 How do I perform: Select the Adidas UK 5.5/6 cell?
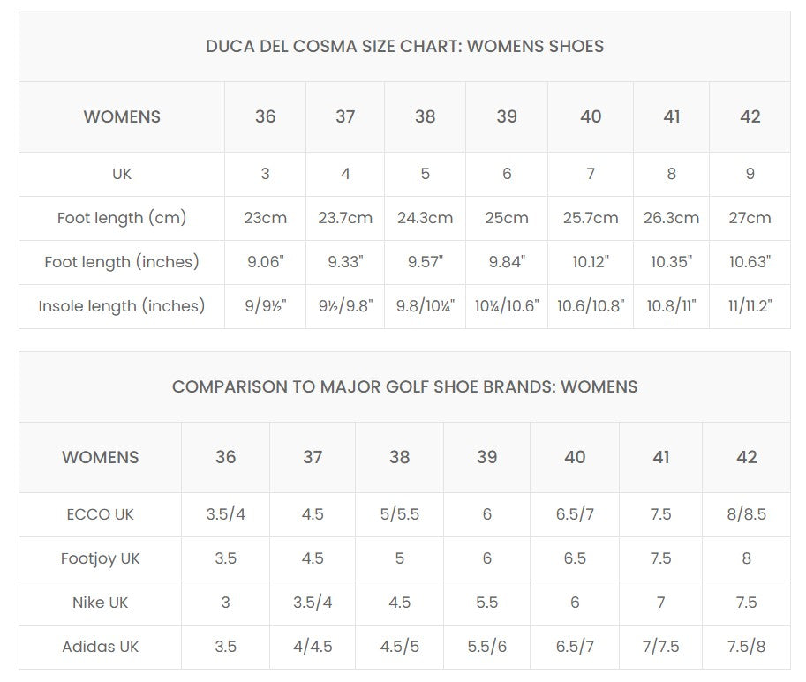(x=486, y=647)
